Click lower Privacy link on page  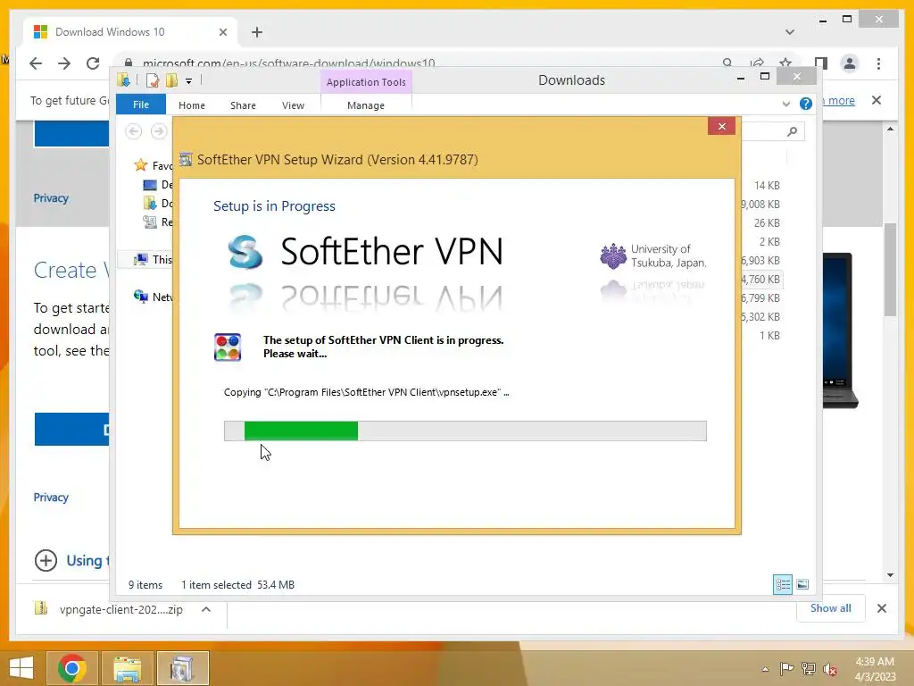[x=51, y=498]
